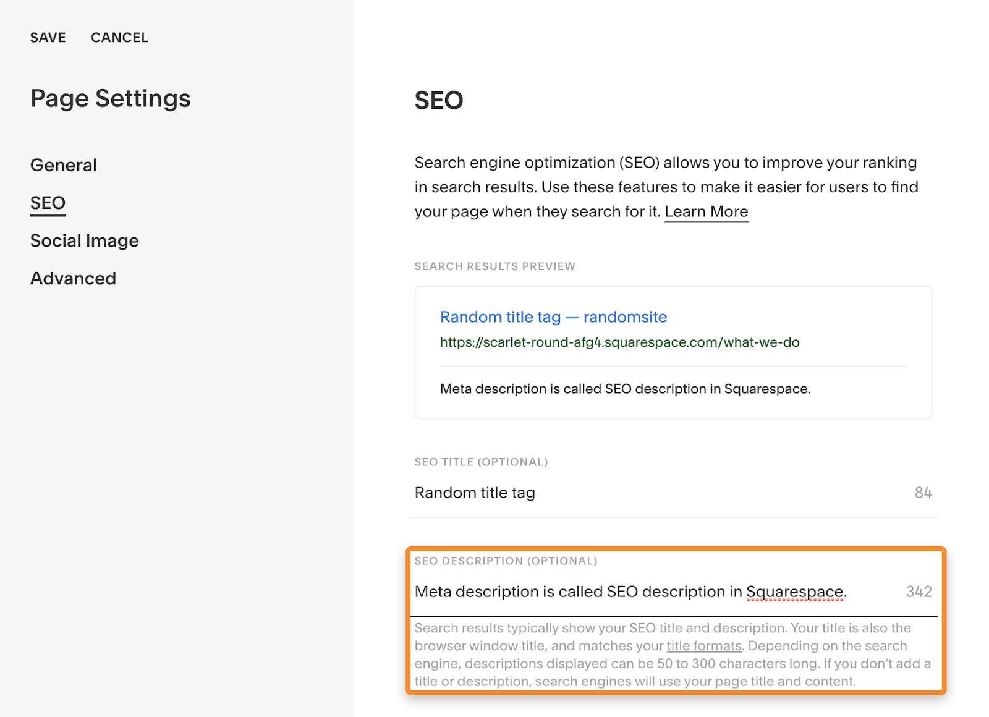This screenshot has width=989, height=717.
Task: Click the preview URL for what-we-do page
Action: (619, 342)
